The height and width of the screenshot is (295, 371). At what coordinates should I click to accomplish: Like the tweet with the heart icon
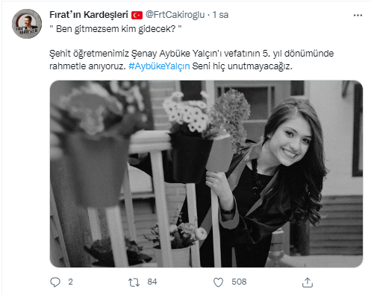[x=218, y=282]
